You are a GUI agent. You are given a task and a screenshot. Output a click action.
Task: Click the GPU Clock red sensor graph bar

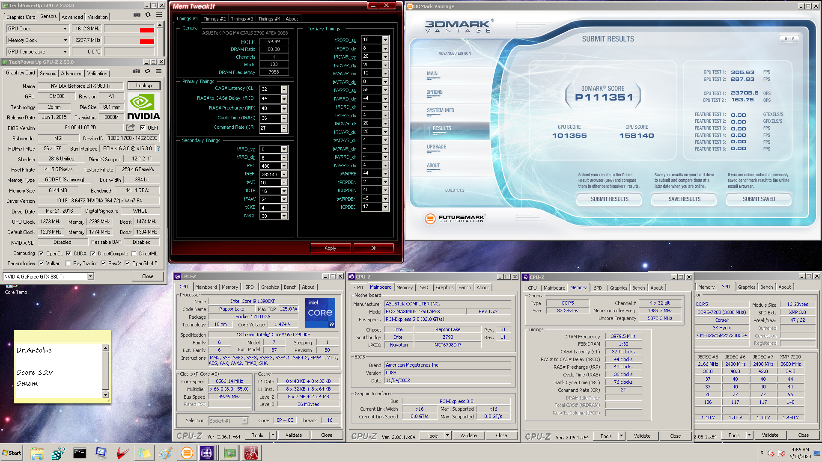(x=147, y=30)
